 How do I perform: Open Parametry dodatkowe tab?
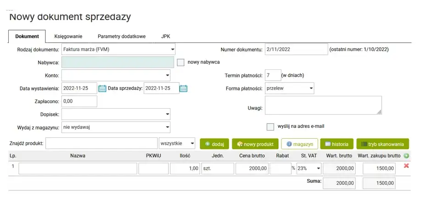(x=121, y=37)
